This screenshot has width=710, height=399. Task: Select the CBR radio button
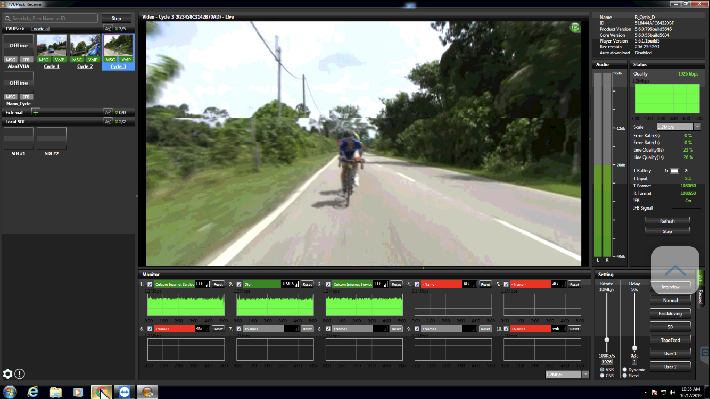602,376
